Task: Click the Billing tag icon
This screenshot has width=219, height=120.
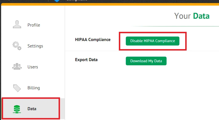Action: tap(17, 88)
